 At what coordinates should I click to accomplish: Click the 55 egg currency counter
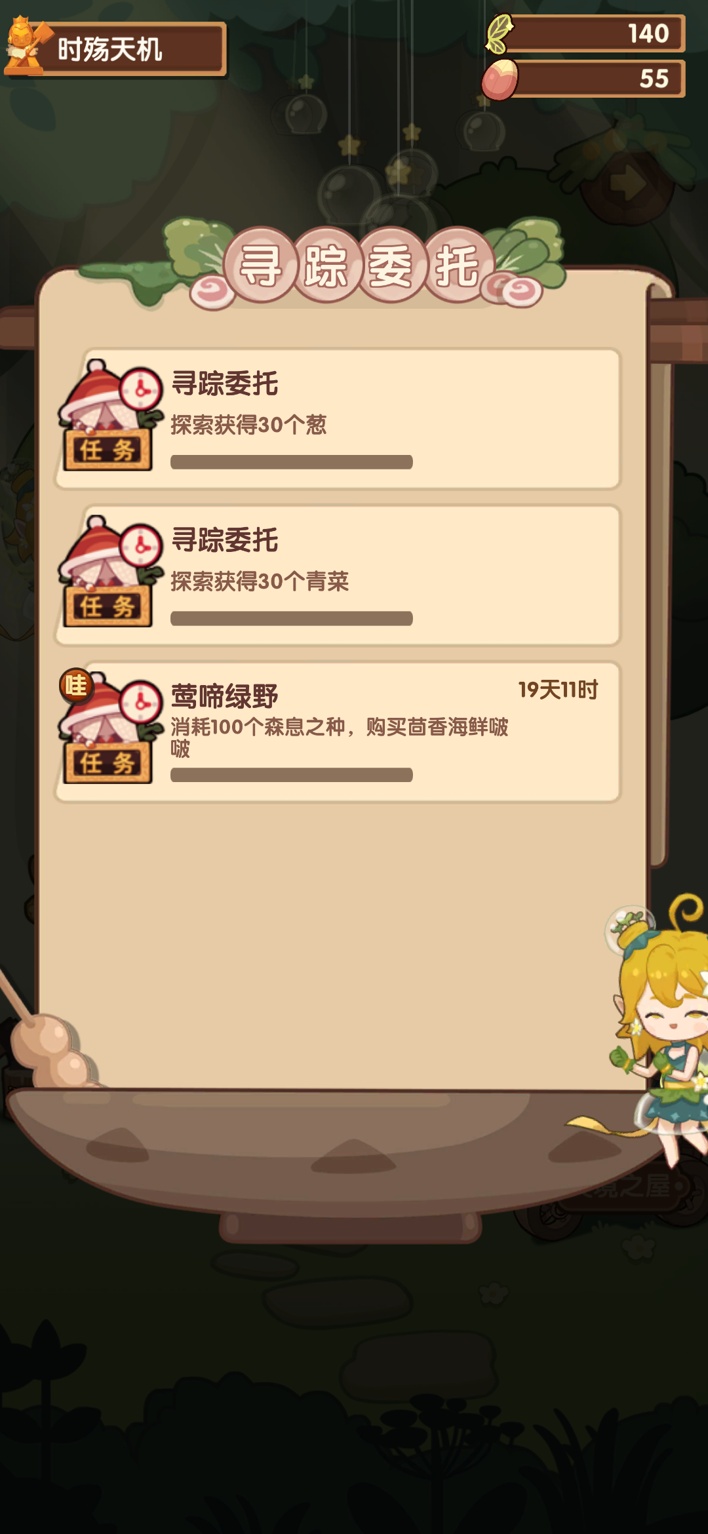(597, 79)
